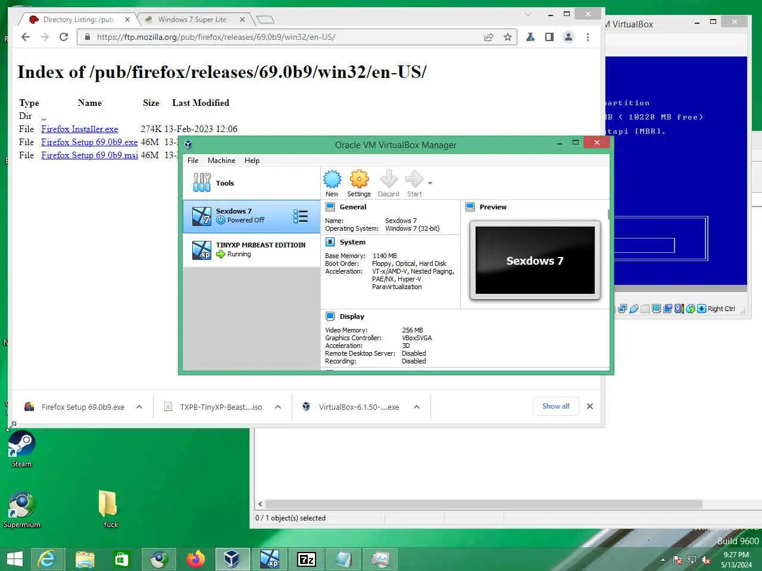Click the shared folders indicator in VM status bar

(645, 309)
